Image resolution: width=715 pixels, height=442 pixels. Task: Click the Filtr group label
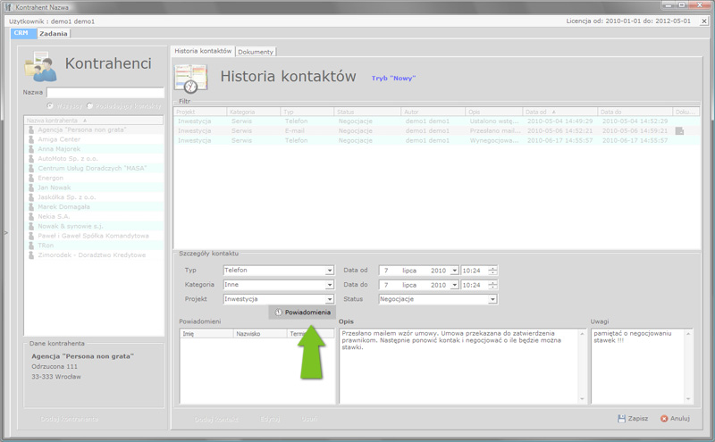(x=184, y=101)
